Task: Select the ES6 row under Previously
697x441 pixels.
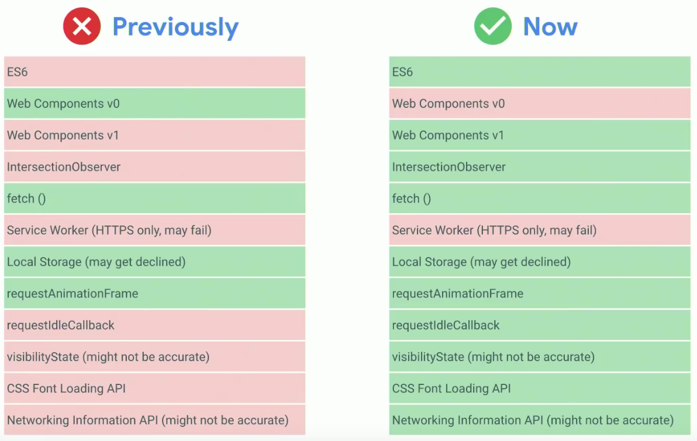Action: [155, 71]
